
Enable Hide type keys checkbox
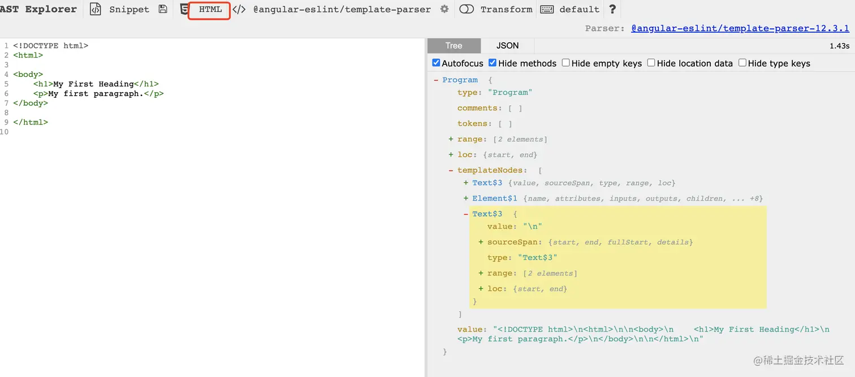[742, 63]
